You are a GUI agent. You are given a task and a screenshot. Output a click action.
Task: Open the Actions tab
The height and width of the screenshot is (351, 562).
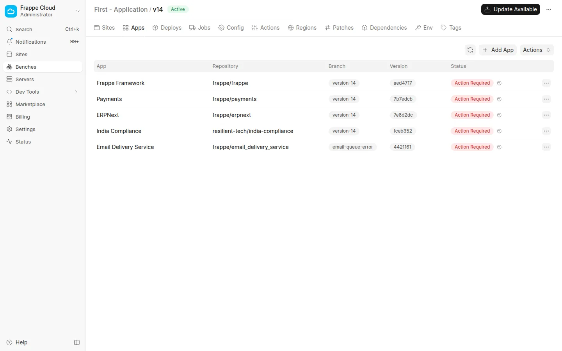pyautogui.click(x=266, y=28)
